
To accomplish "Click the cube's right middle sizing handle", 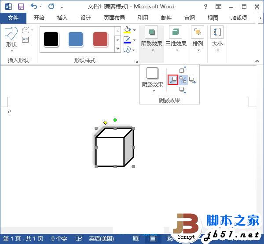I will (133, 147).
